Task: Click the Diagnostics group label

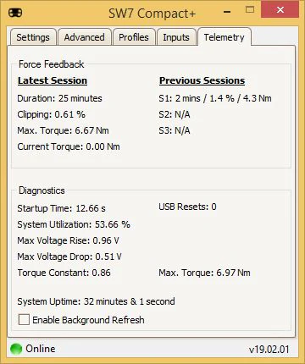Action: (42, 190)
